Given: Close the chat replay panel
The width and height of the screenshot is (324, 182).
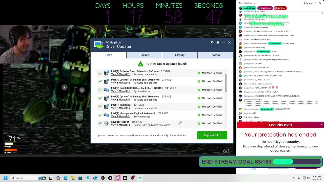Looking at the screenshot, I should tap(320, 3).
